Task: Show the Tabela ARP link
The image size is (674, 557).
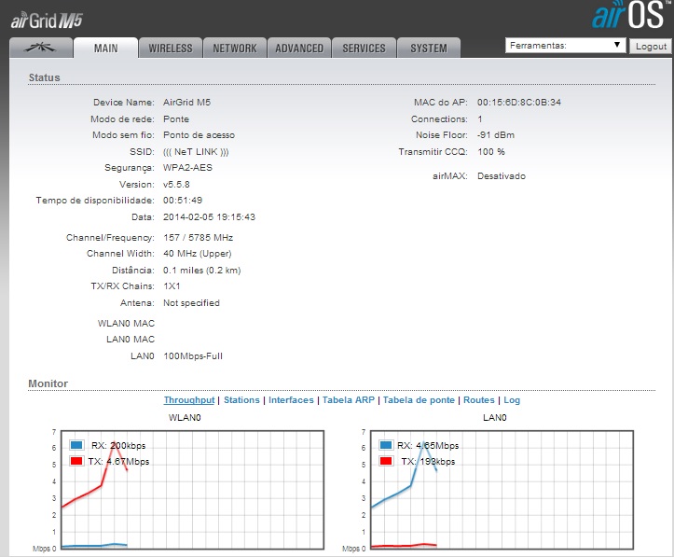Action: click(x=349, y=400)
